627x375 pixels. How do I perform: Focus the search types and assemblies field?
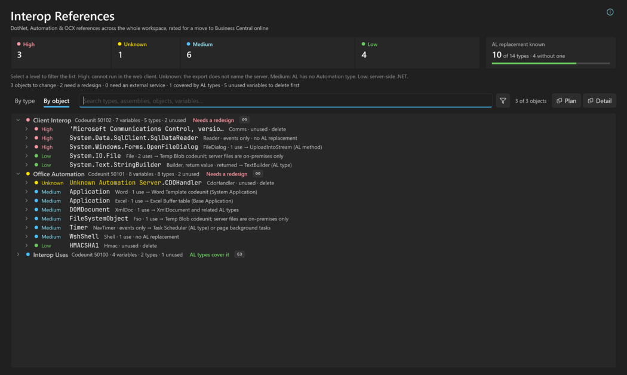[x=285, y=101]
